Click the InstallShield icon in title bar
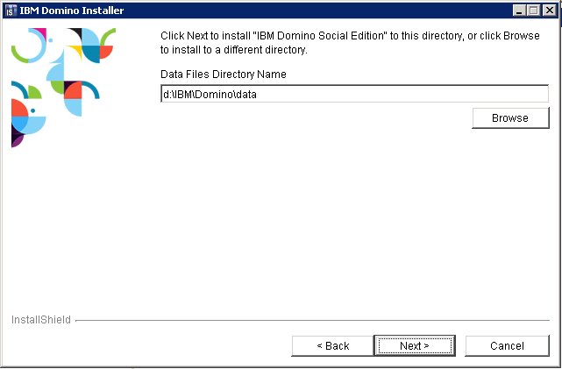The height and width of the screenshot is (369, 562). click(x=11, y=11)
